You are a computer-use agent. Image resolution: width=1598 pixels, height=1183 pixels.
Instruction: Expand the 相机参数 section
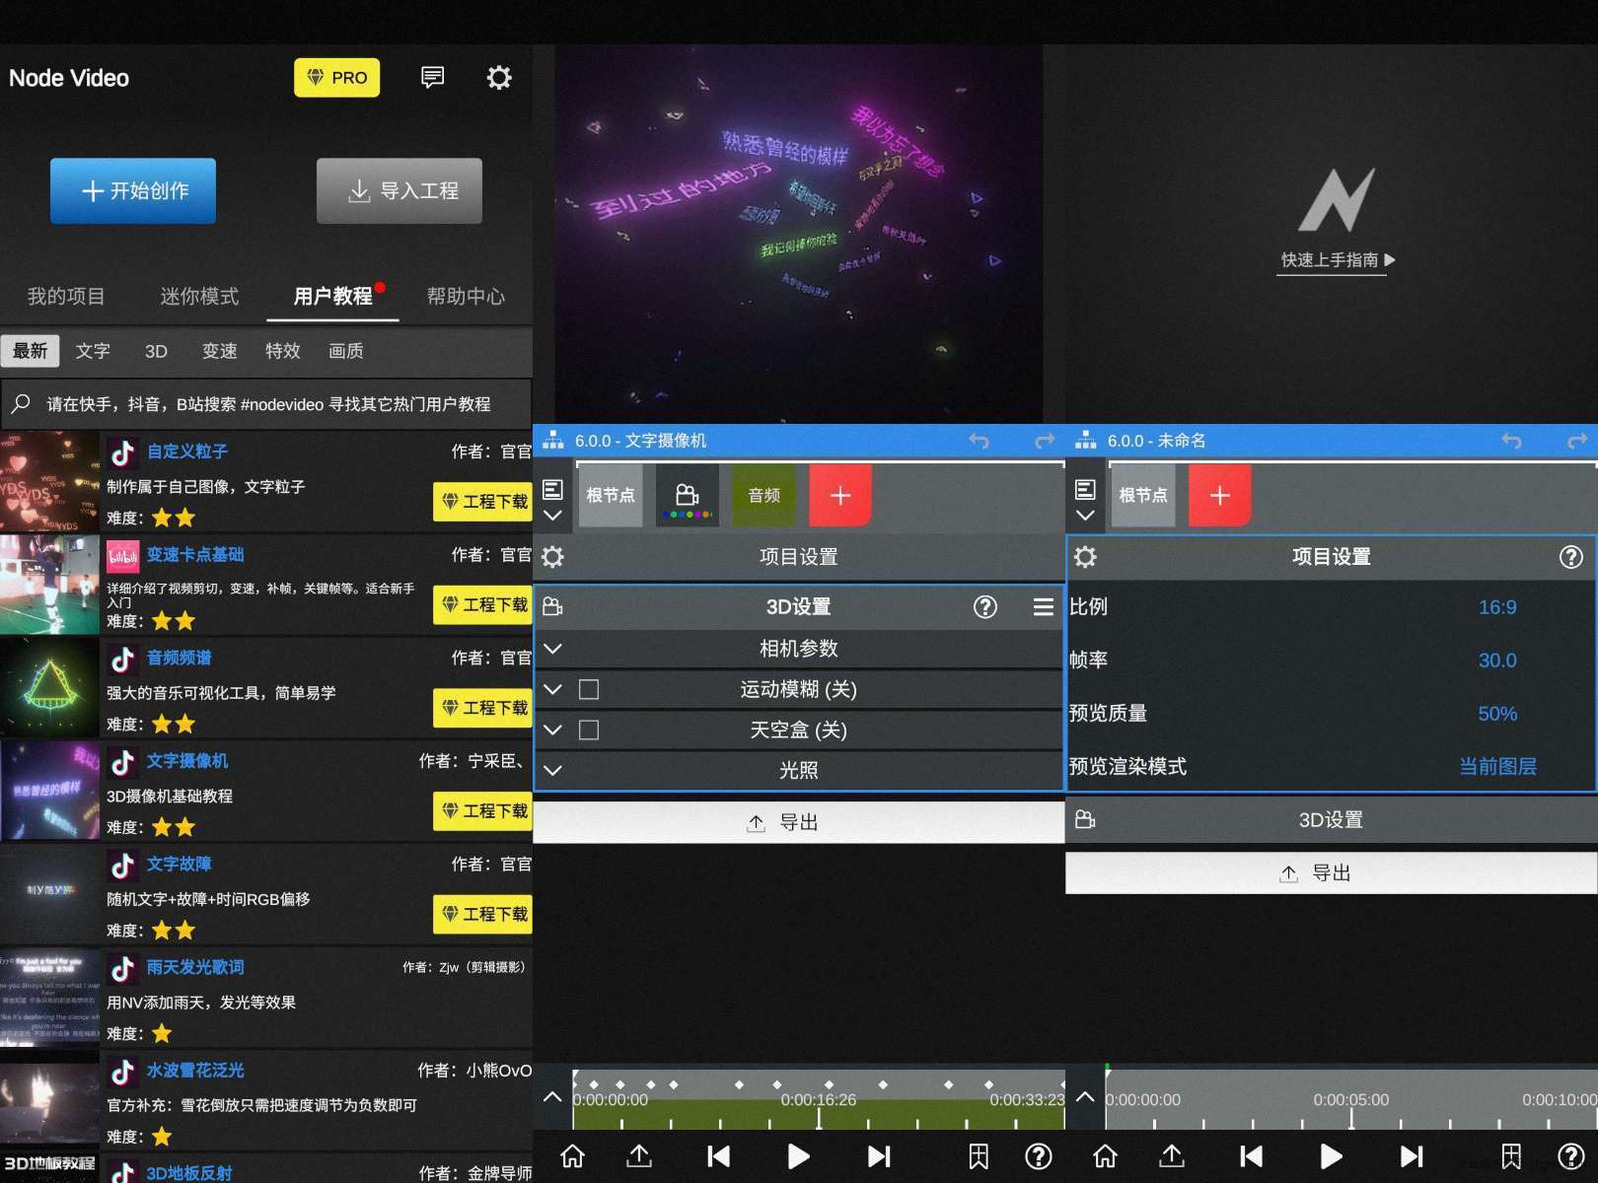[x=553, y=649]
